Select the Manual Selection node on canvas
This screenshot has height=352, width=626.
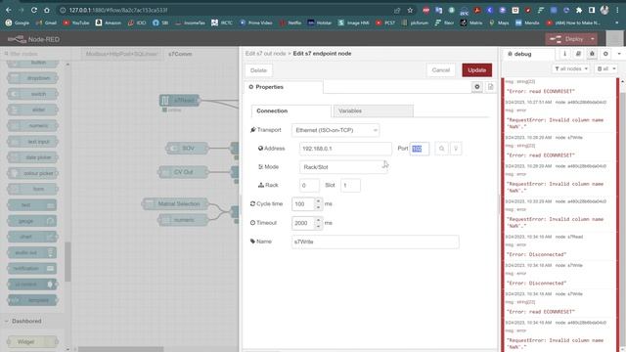tap(175, 204)
